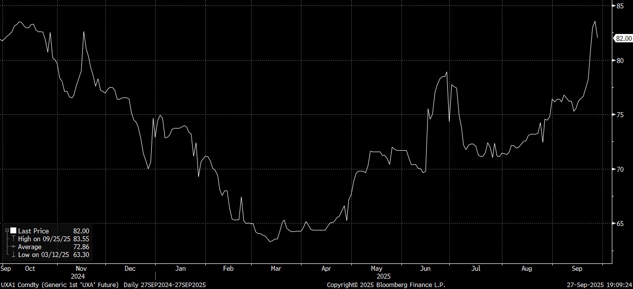Click the white Last Price color swatch
This screenshot has height=289, width=633.
point(13,231)
